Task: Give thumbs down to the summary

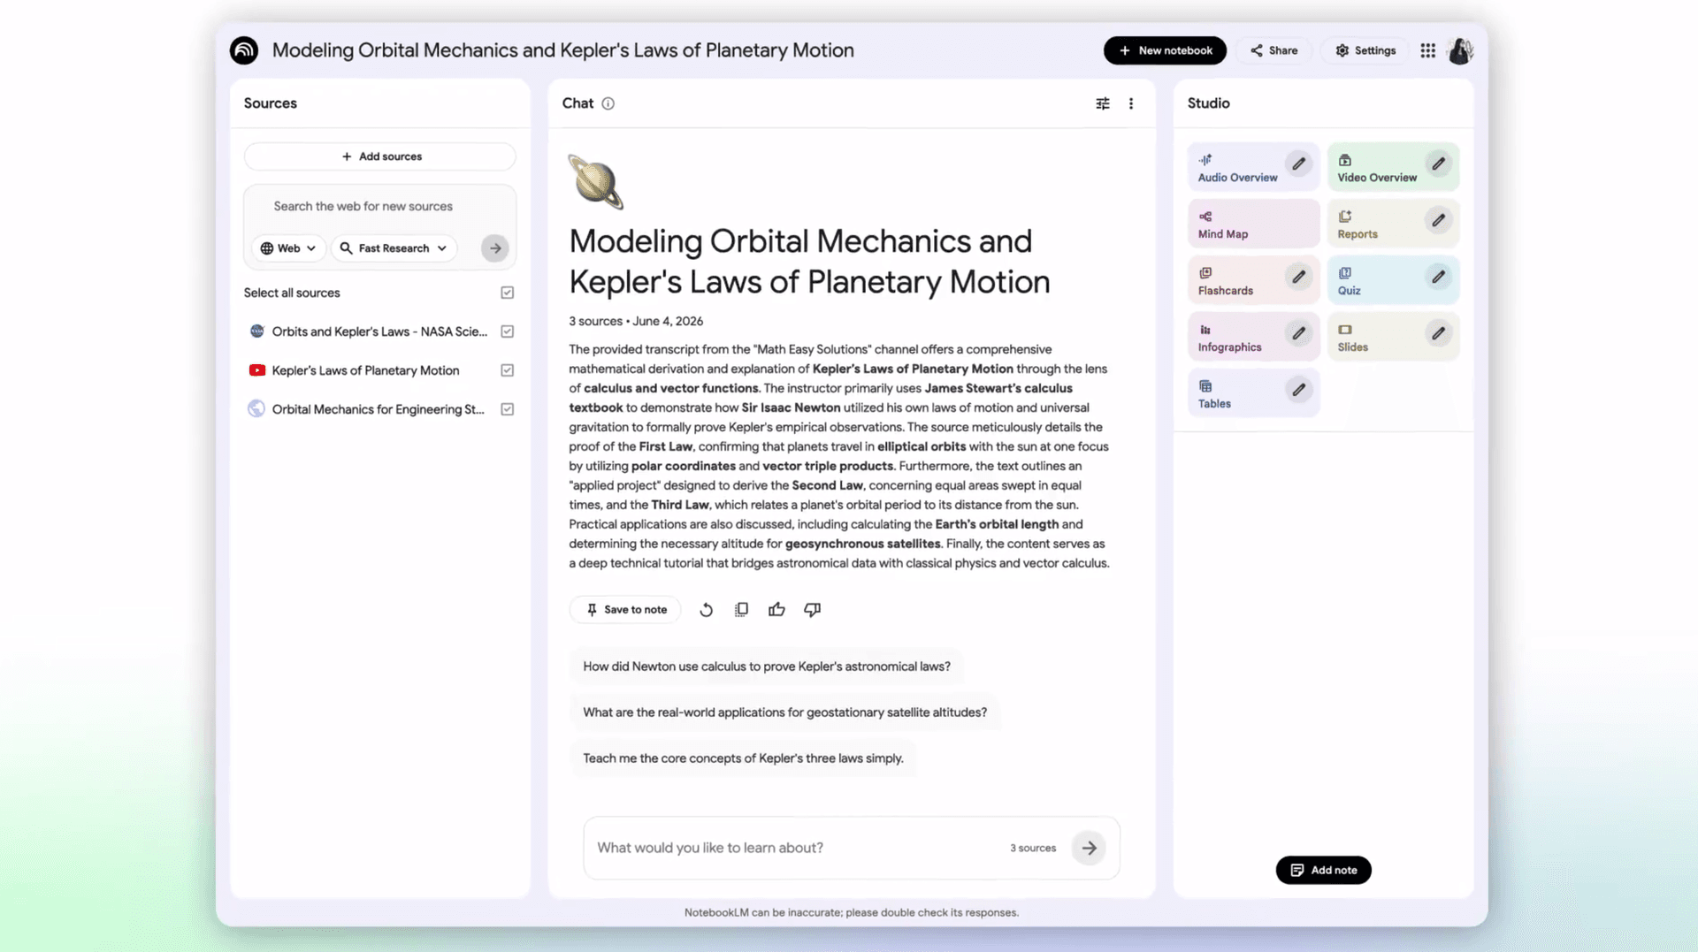Action: point(812,610)
